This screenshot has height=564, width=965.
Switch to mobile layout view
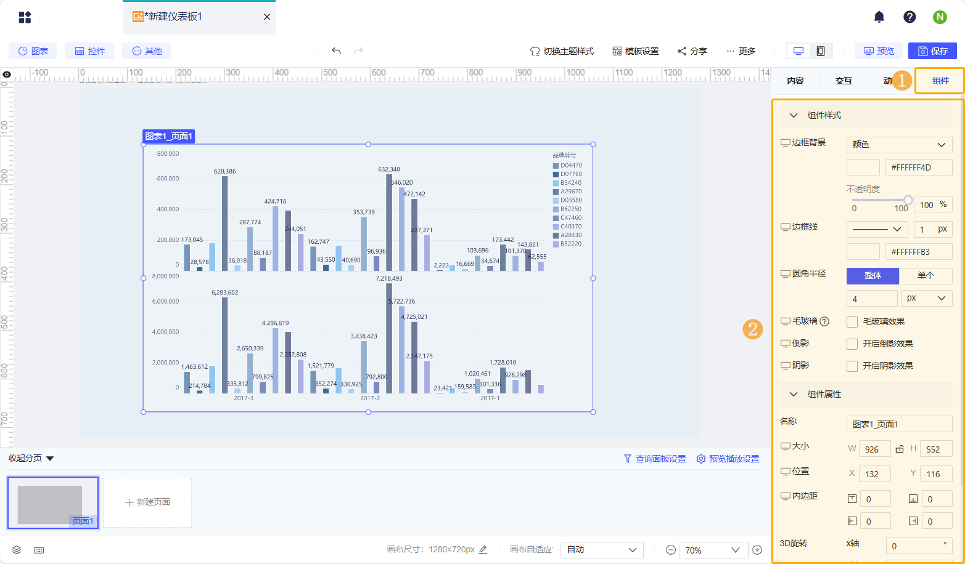pyautogui.click(x=821, y=51)
